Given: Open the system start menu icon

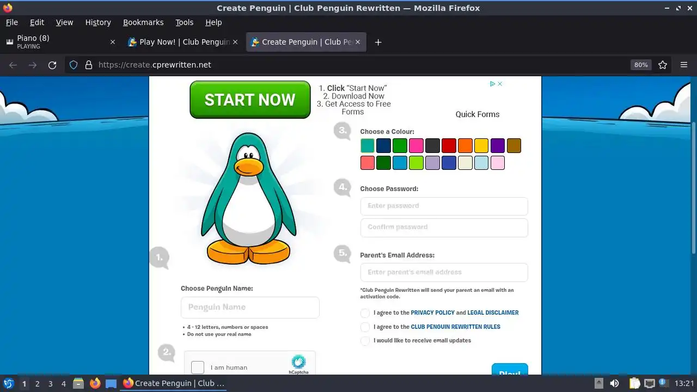Looking at the screenshot, I should [x=9, y=383].
